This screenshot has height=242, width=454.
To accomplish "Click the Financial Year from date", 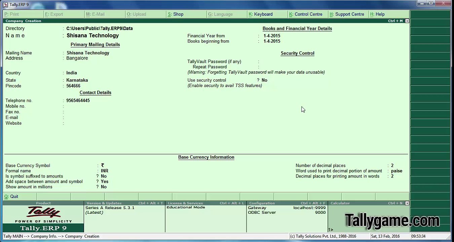I will click(272, 36).
